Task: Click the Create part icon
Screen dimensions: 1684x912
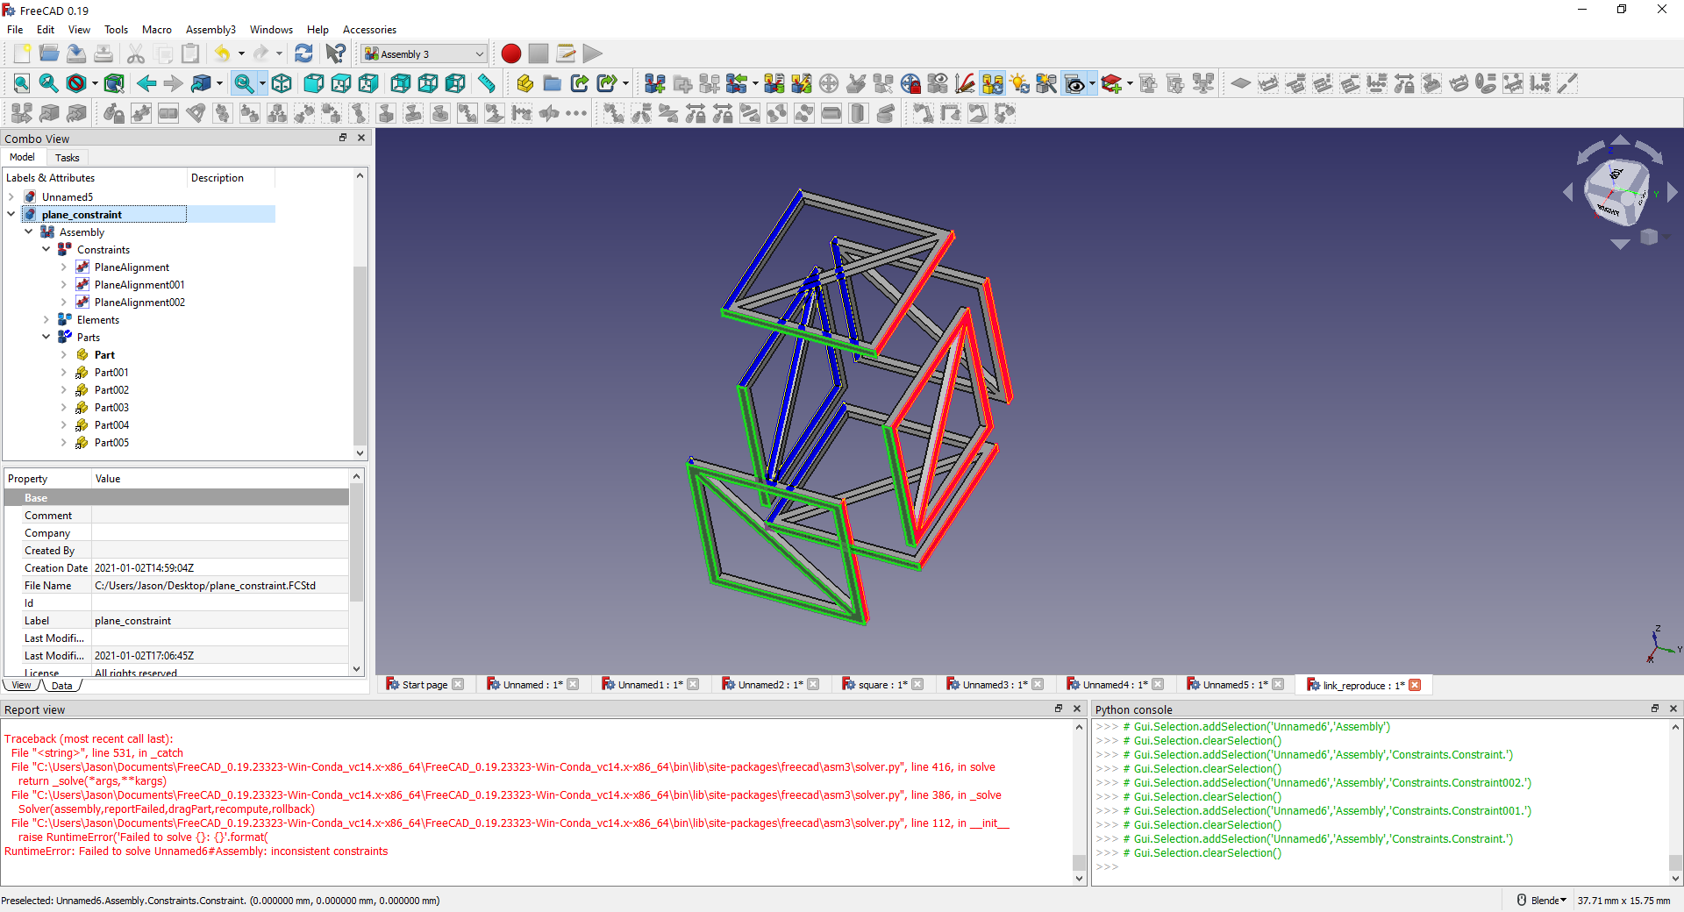Action: 524,83
